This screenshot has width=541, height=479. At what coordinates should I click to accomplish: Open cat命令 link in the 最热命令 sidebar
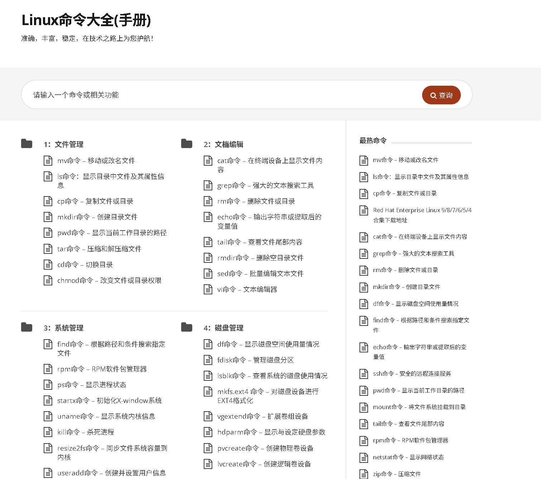click(420, 237)
